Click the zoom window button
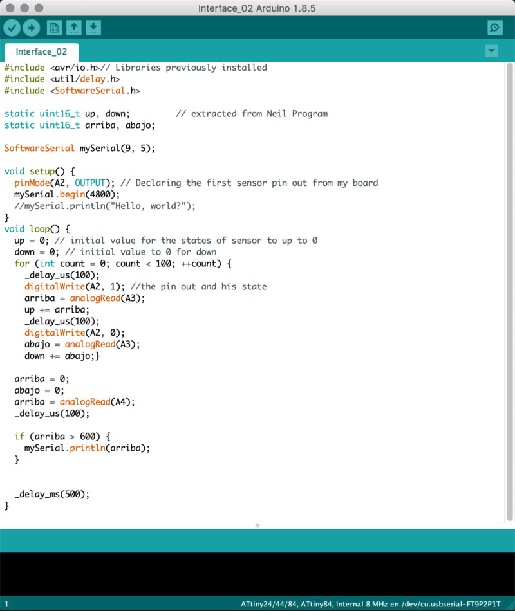The width and height of the screenshot is (515, 611). [39, 8]
